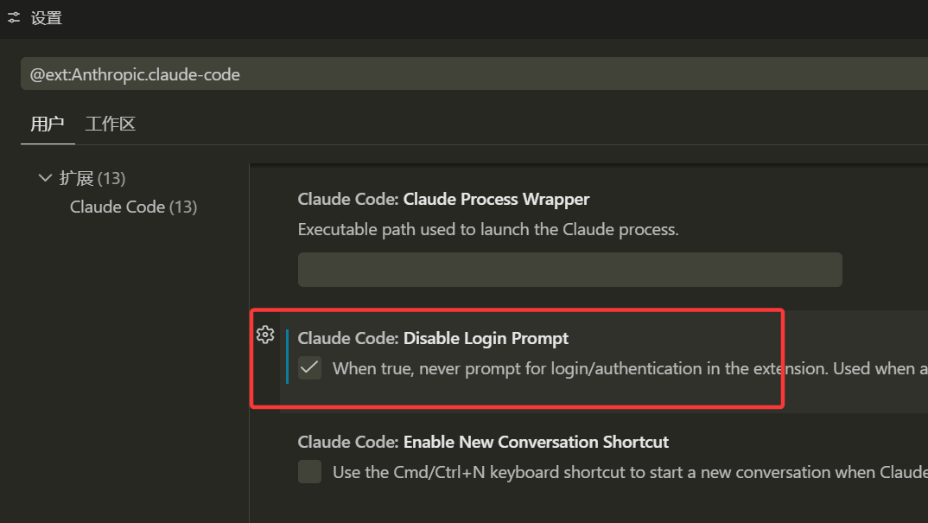Click the Enable New Conversation Shortcut title
Image resolution: width=928 pixels, height=523 pixels.
point(483,442)
